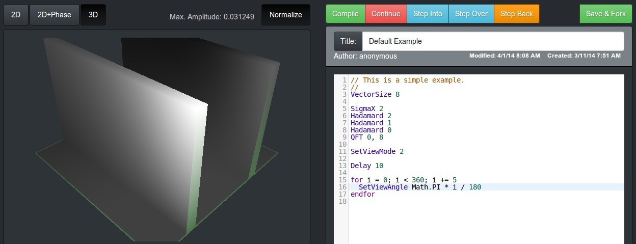Switch to the 2D view mode

tap(16, 15)
